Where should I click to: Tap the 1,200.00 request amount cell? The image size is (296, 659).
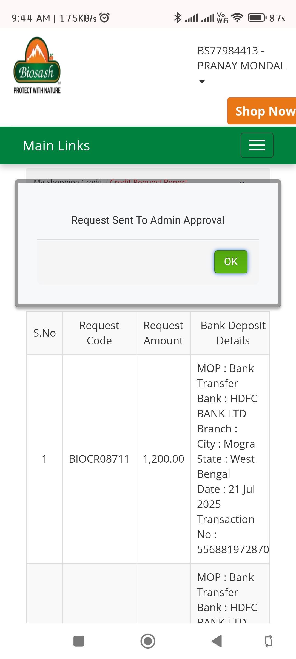click(163, 459)
